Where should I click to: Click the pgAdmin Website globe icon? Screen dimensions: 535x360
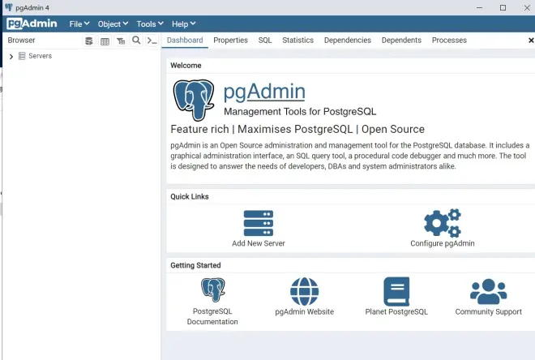pyautogui.click(x=304, y=291)
